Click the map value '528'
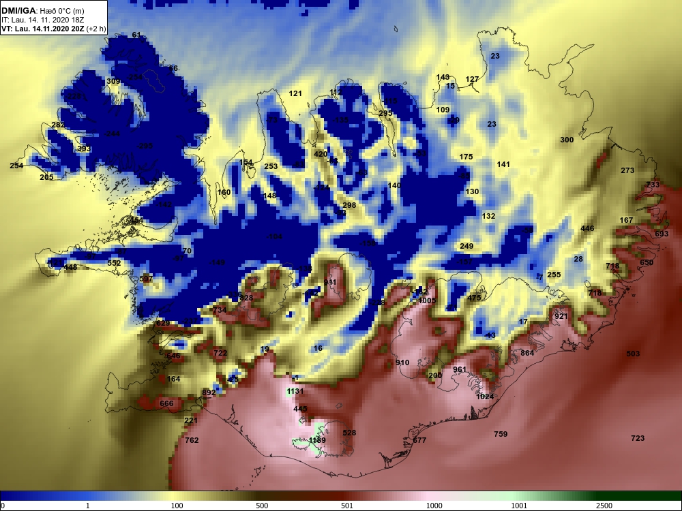682x511 pixels. click(x=349, y=433)
